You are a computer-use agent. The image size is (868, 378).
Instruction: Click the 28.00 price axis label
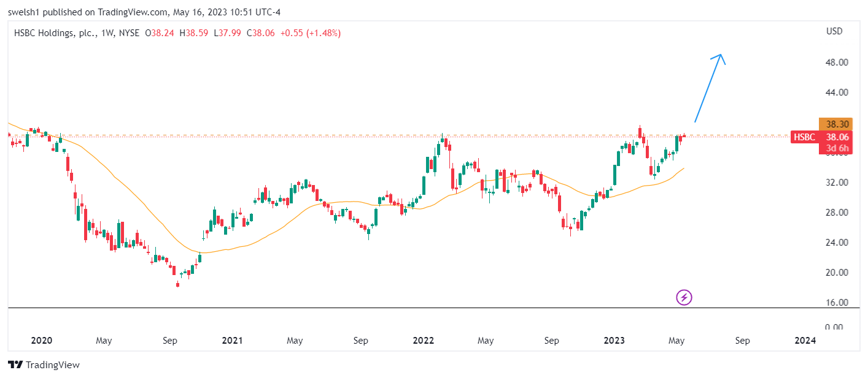[x=837, y=213]
